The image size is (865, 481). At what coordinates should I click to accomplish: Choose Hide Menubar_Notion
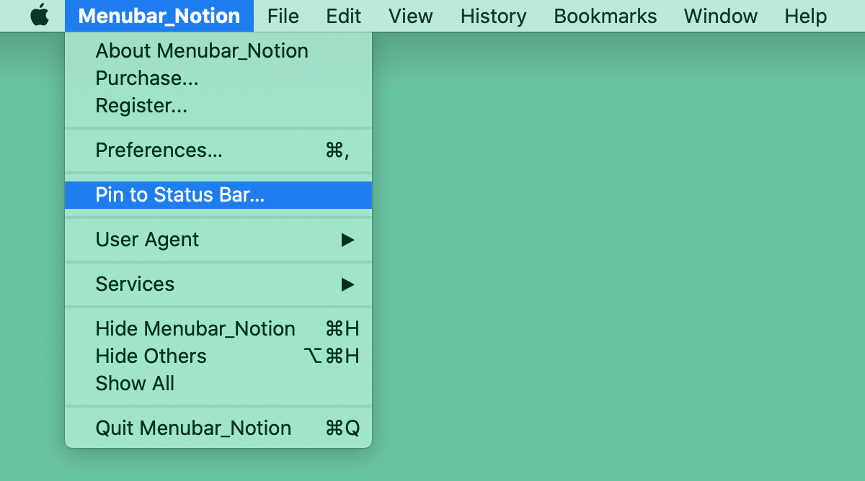coord(218,329)
